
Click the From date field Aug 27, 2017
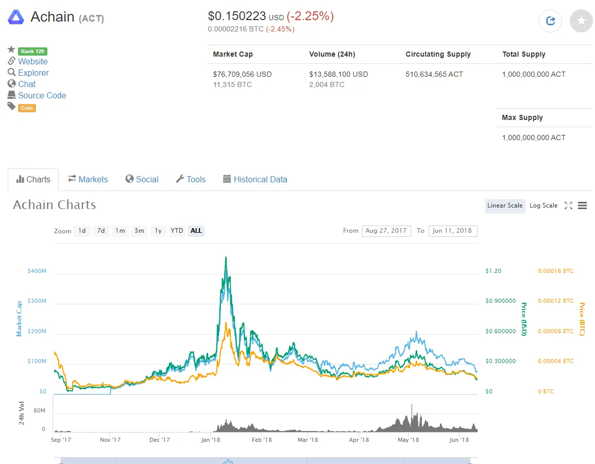386,231
